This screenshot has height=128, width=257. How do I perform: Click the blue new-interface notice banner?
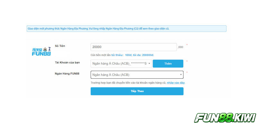click(x=127, y=28)
